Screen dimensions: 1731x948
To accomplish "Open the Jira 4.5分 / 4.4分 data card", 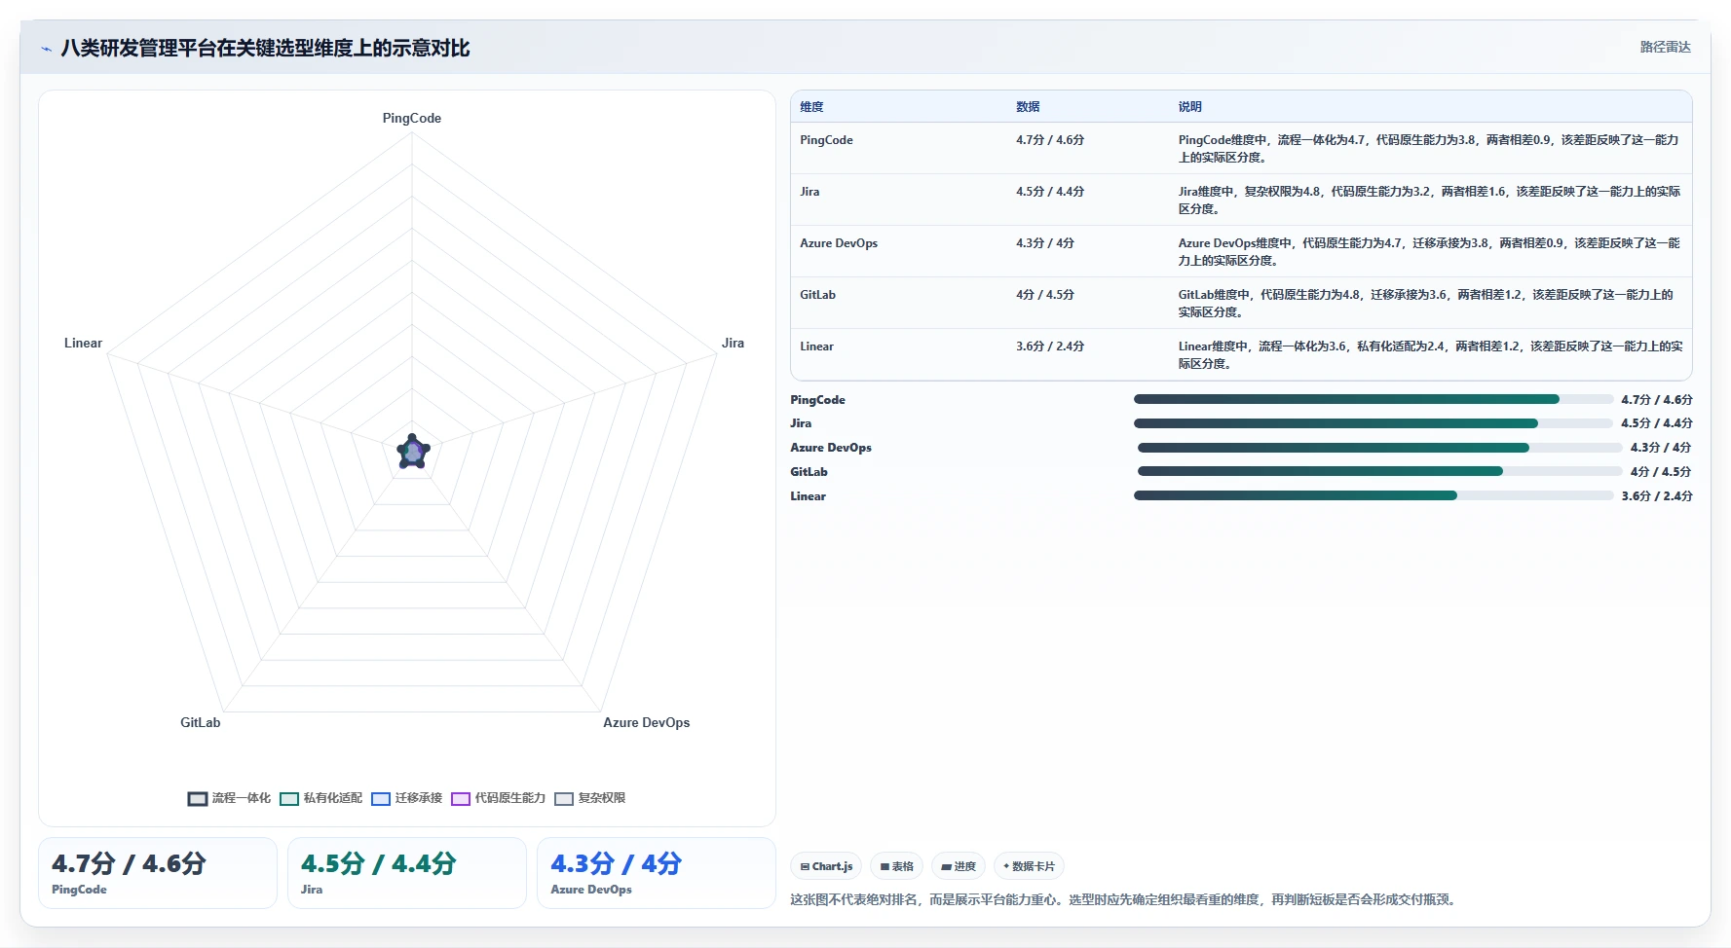I will [x=407, y=873].
